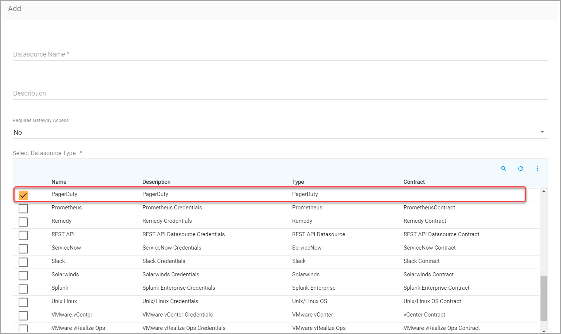561x334 pixels.
Task: Click REST API Datasource Contract cell
Action: 441,234
